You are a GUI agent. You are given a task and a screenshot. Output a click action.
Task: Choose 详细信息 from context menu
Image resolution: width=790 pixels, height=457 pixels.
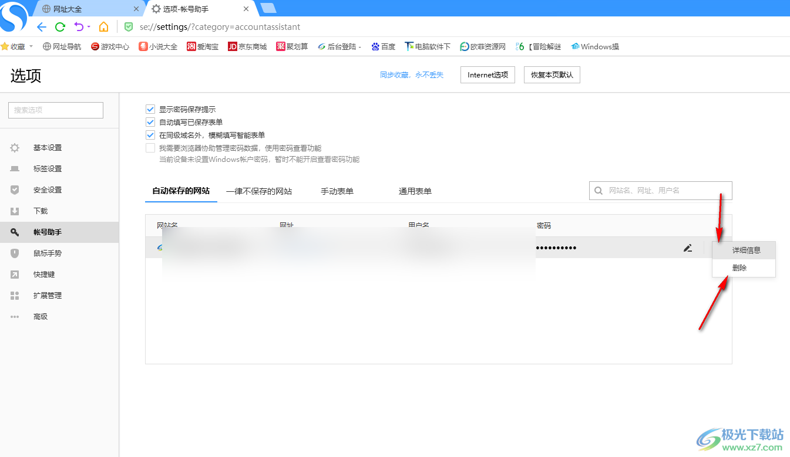click(744, 250)
